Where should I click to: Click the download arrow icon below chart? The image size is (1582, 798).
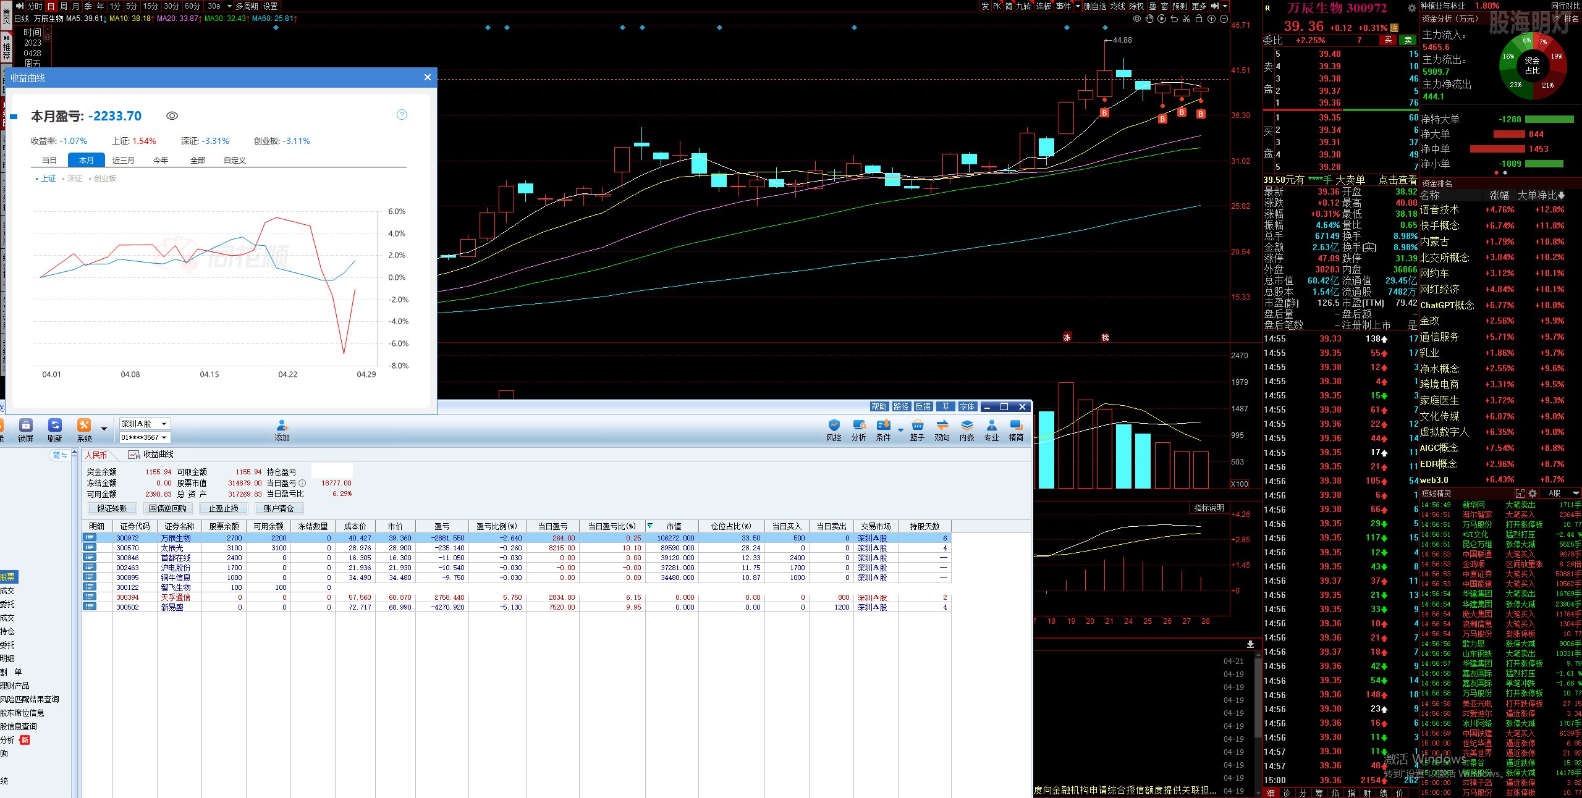(1250, 644)
